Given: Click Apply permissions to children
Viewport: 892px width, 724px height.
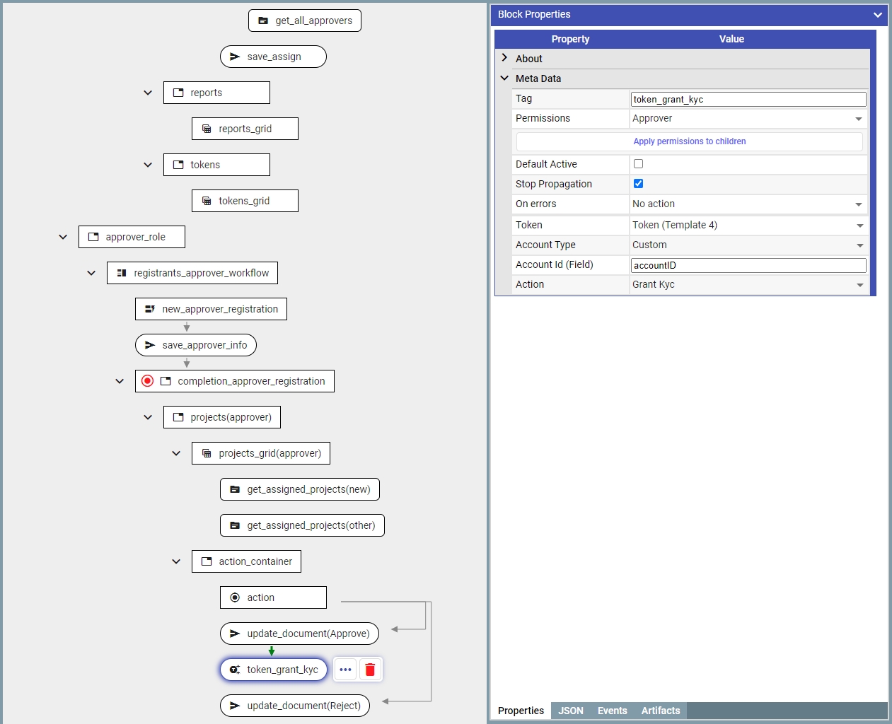Looking at the screenshot, I should point(689,141).
